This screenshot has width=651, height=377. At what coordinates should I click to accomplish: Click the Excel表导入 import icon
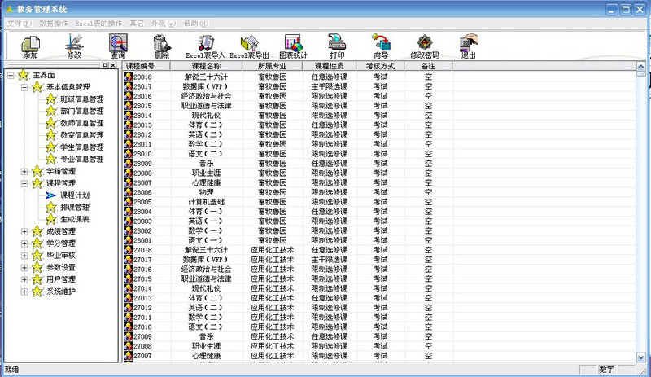206,46
